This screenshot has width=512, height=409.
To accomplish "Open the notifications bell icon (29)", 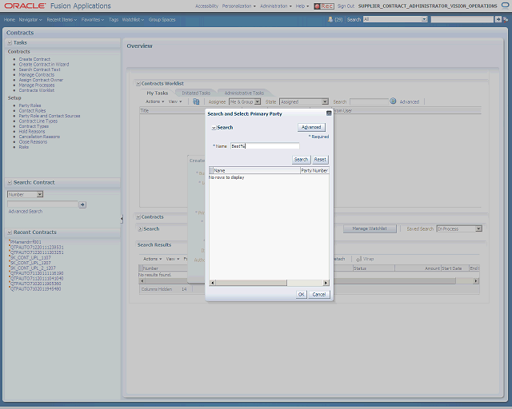I will coord(330,19).
